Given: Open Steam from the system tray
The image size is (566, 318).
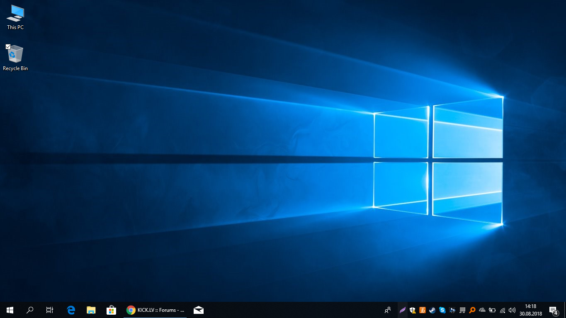Looking at the screenshot, I should coord(432,310).
